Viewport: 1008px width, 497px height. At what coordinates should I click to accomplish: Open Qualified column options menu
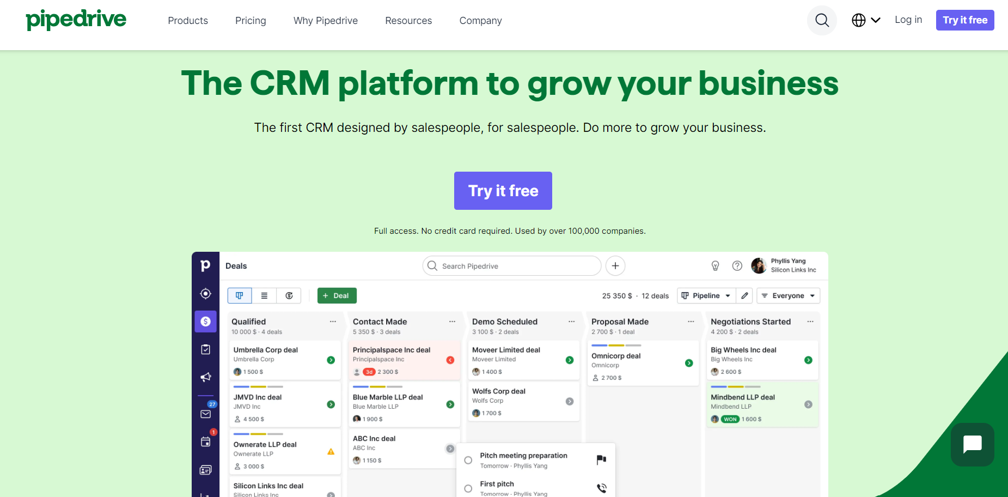(x=333, y=322)
